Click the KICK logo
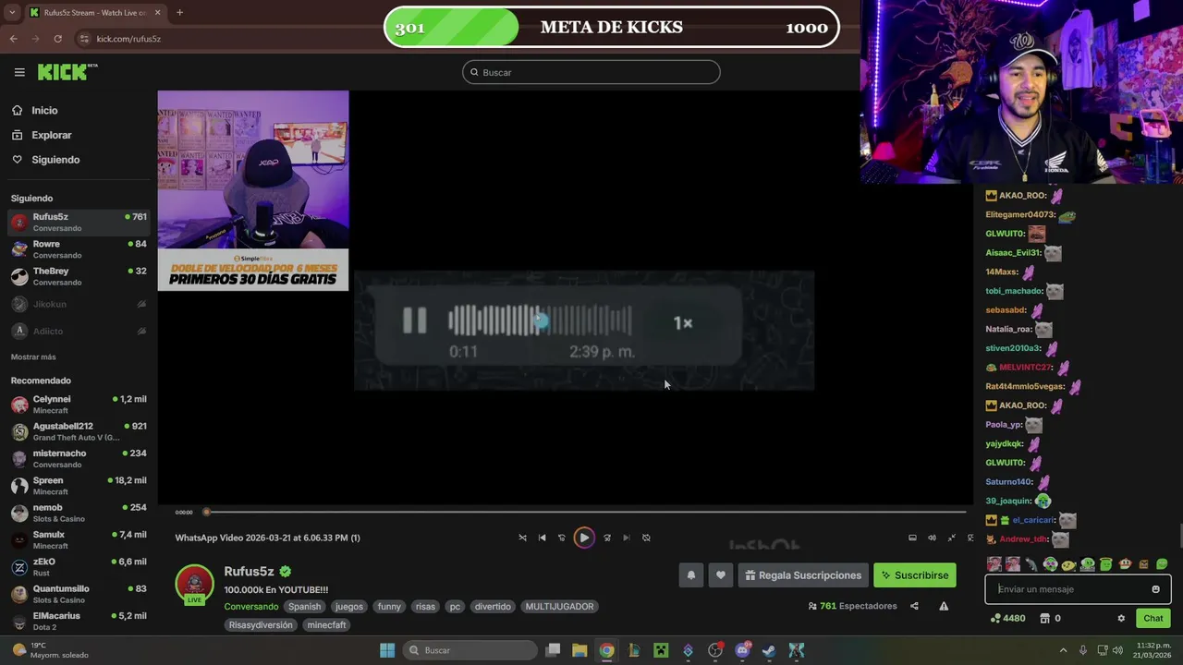Viewport: 1183px width, 665px height. 67,72
